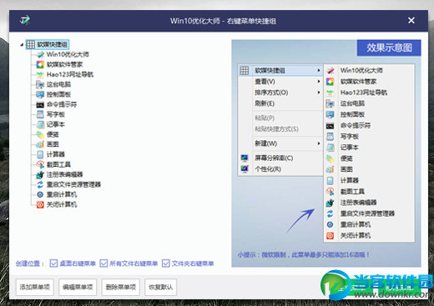Select the 记事本 icon in the left tree

point(40,124)
